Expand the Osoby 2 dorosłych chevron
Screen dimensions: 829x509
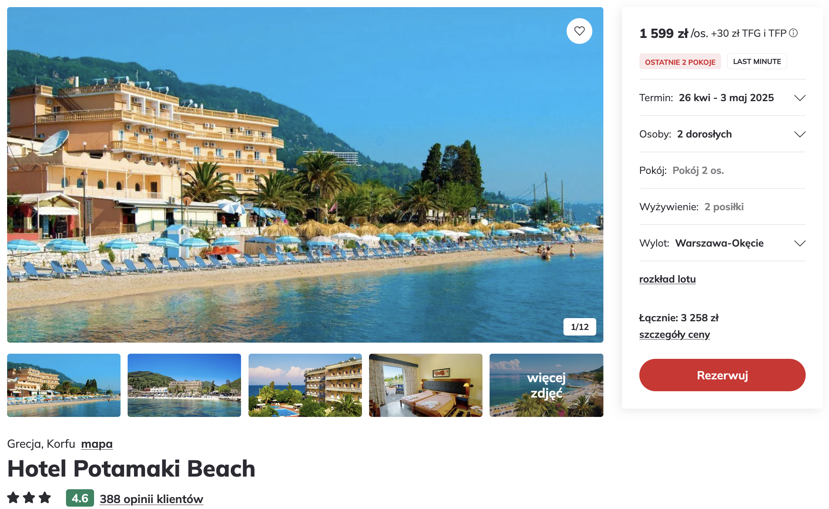pos(800,134)
